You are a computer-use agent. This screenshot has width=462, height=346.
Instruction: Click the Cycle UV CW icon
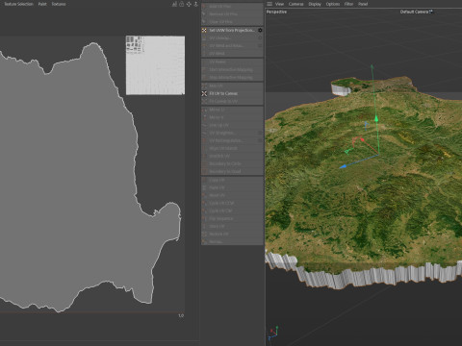204,210
